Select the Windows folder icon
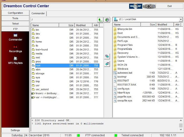 point(115,69)
